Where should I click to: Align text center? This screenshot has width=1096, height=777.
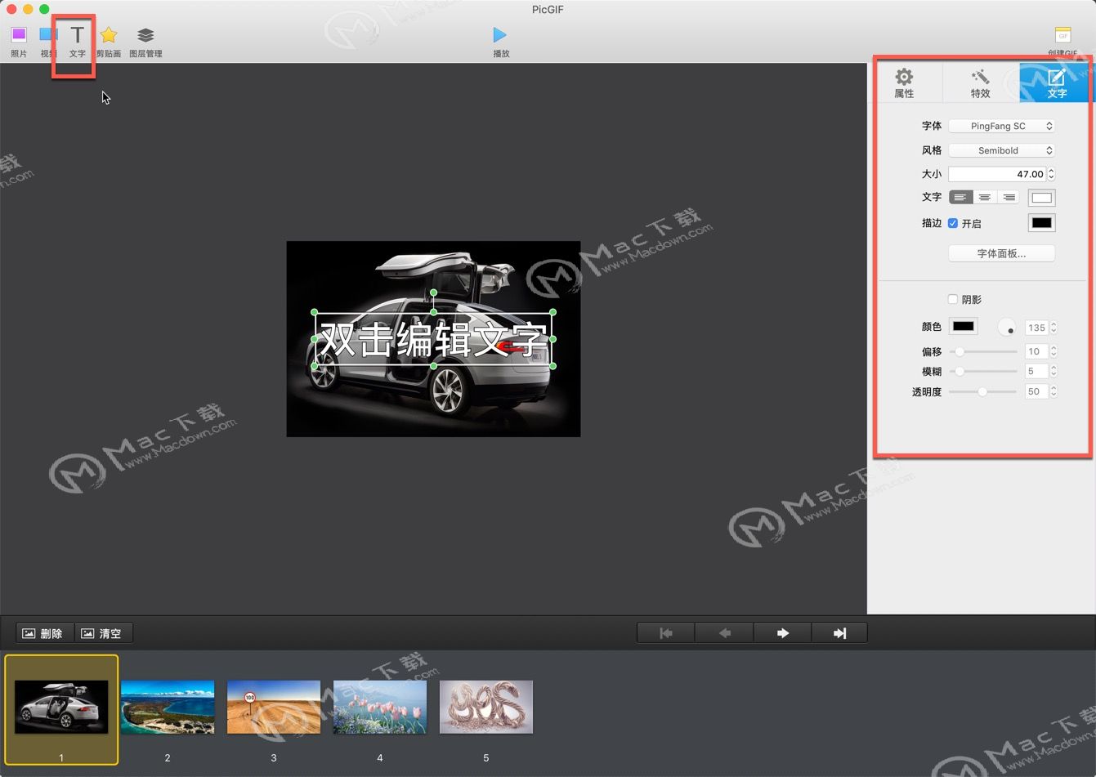[x=985, y=197]
